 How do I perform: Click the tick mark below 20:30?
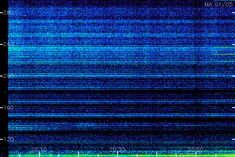coord(118,154)
